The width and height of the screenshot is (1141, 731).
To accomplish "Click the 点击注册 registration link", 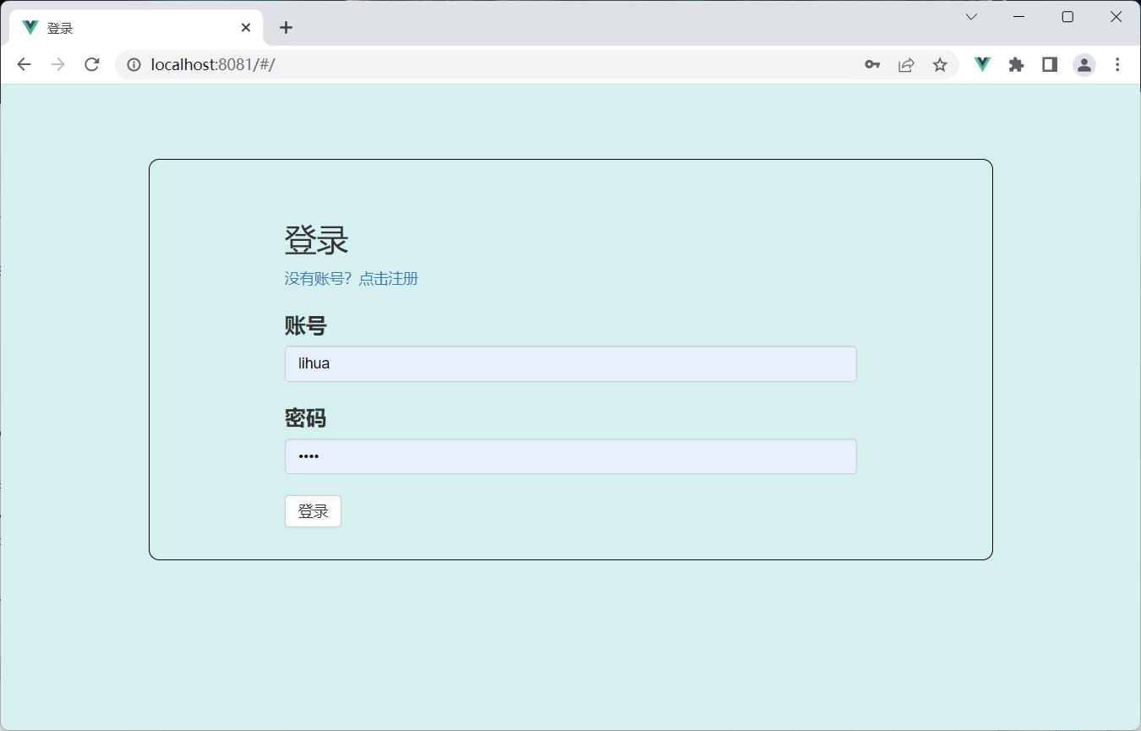I will tap(389, 279).
